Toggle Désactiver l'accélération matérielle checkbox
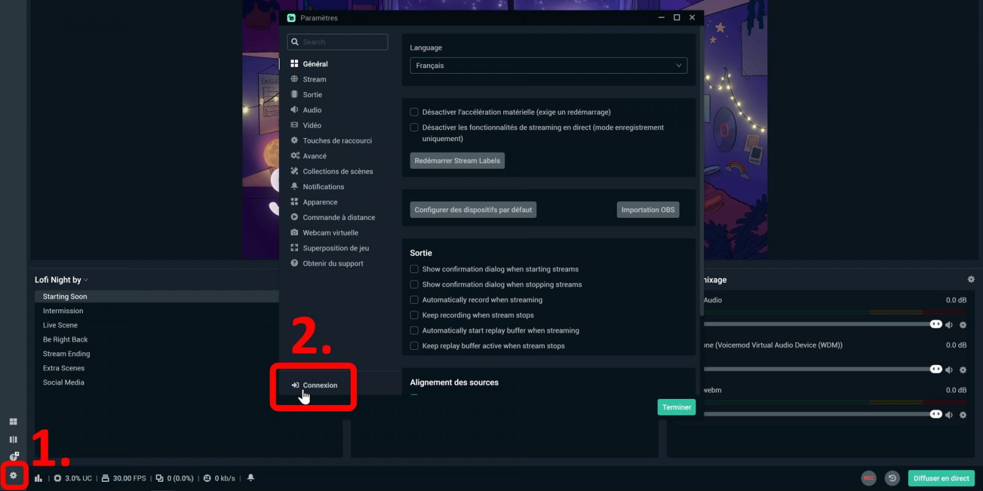 [414, 112]
